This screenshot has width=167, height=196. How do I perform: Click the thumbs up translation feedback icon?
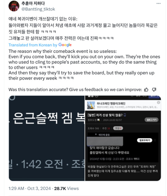pyautogui.click(x=146, y=90)
